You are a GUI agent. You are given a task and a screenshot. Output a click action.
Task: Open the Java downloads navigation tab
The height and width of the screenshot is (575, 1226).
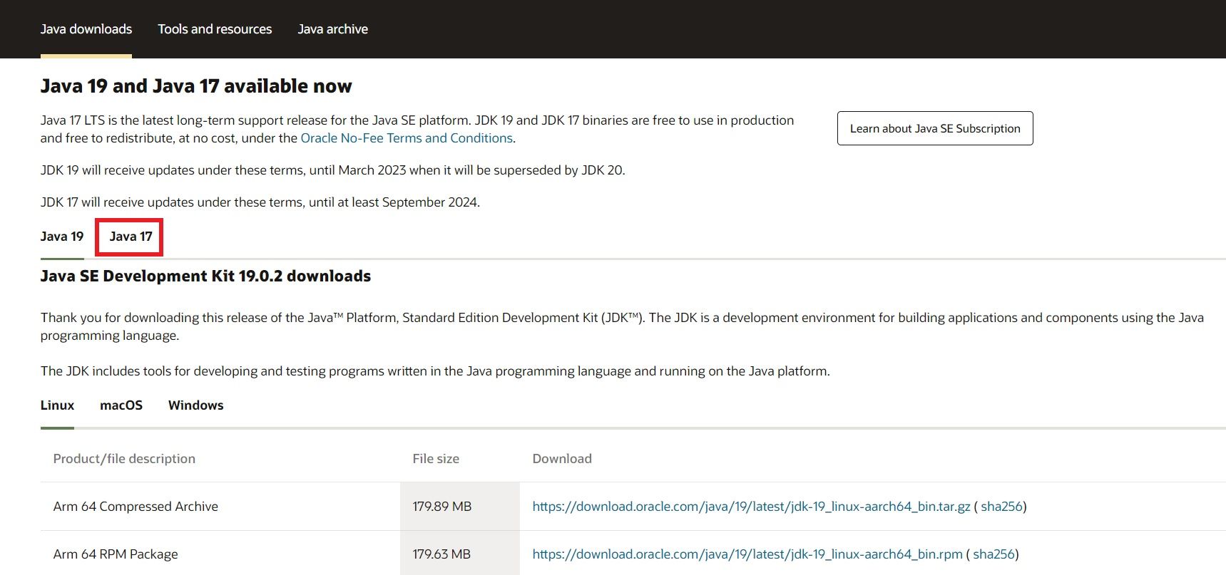point(86,29)
